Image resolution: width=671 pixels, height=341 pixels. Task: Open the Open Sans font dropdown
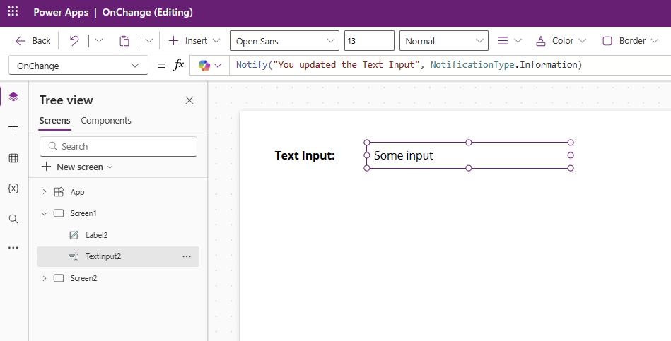coord(284,41)
